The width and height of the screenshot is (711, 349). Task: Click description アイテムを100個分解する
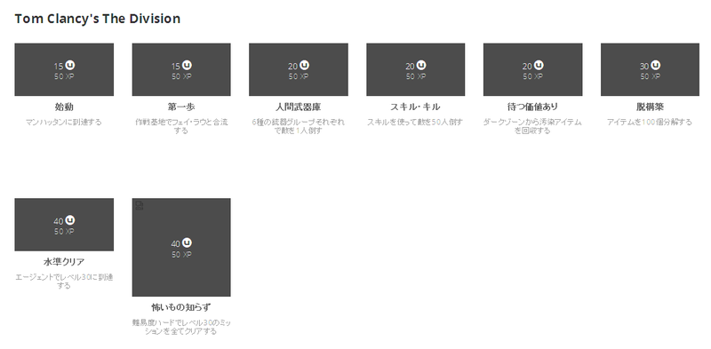click(651, 122)
